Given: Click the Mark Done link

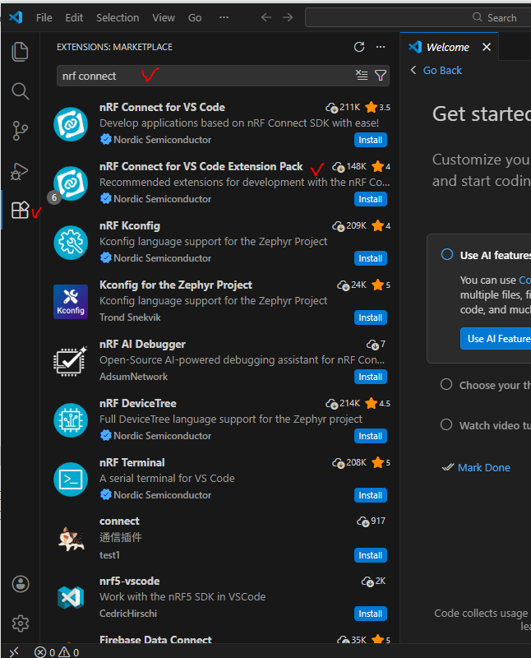Looking at the screenshot, I should click(x=483, y=467).
